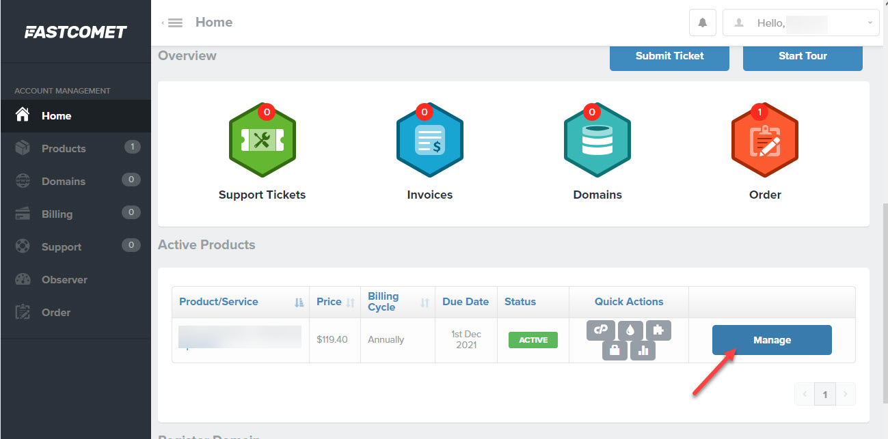Viewport: 888px width, 439px height.
Task: Sort by Product/Service using sort icon
Action: click(299, 302)
